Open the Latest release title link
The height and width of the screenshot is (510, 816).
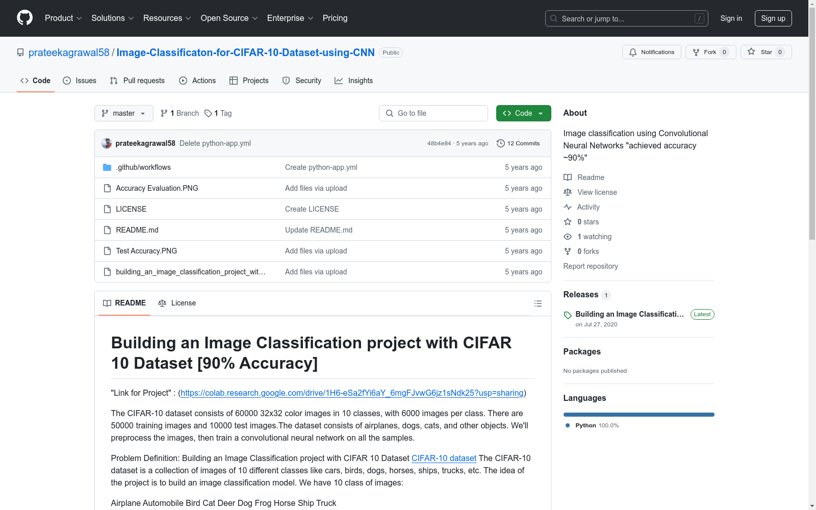(x=629, y=314)
